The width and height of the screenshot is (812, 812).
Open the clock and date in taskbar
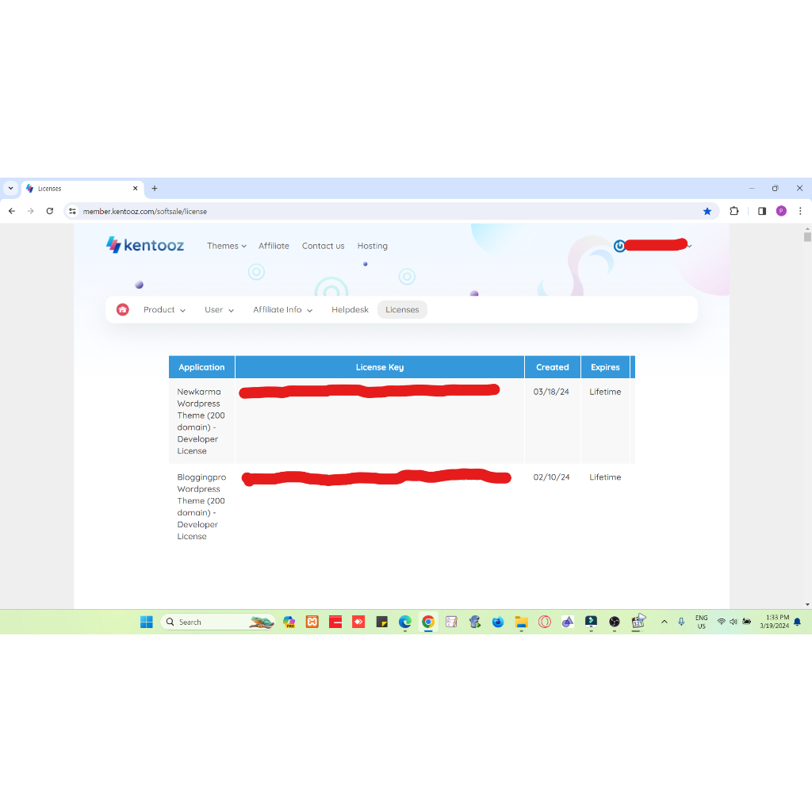[x=774, y=622]
